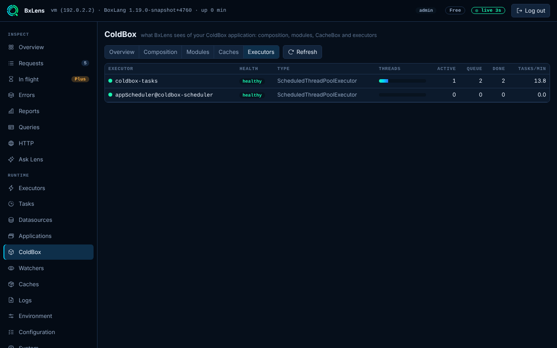Image resolution: width=557 pixels, height=348 pixels.
Task: Click the Queries table icon
Action: tap(11, 127)
